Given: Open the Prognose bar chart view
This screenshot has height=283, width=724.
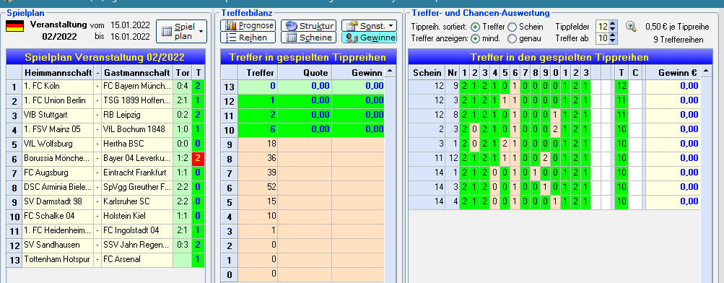Looking at the screenshot, I should pos(248,26).
